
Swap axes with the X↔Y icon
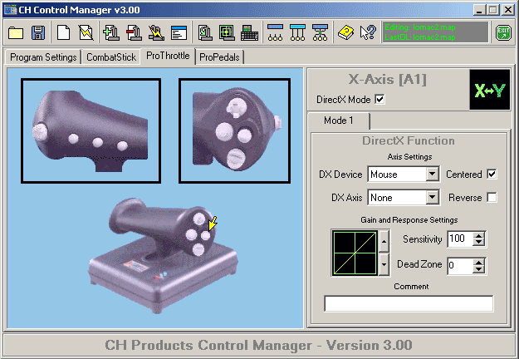click(490, 90)
